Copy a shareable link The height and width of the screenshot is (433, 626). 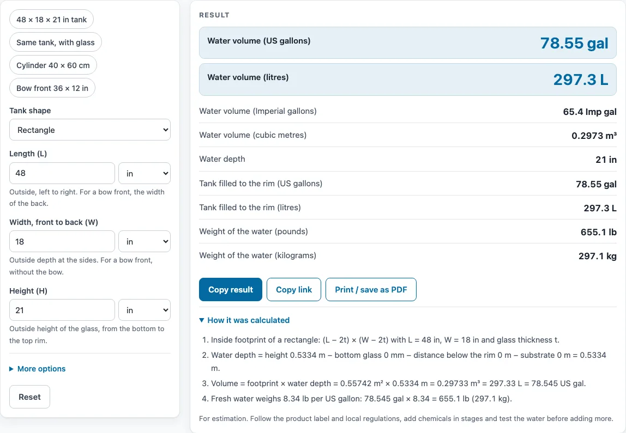coord(294,289)
